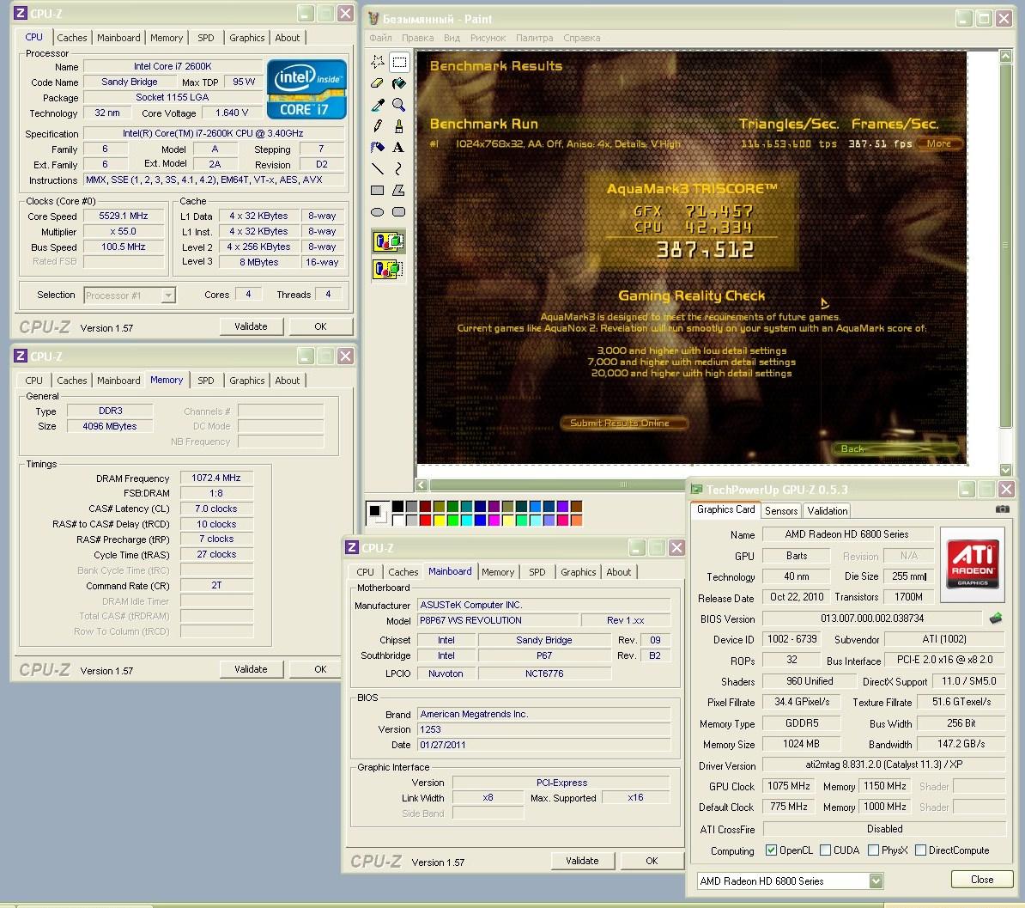Choose the Fill With Color bucket tool
This screenshot has height=908, width=1025.
399,83
